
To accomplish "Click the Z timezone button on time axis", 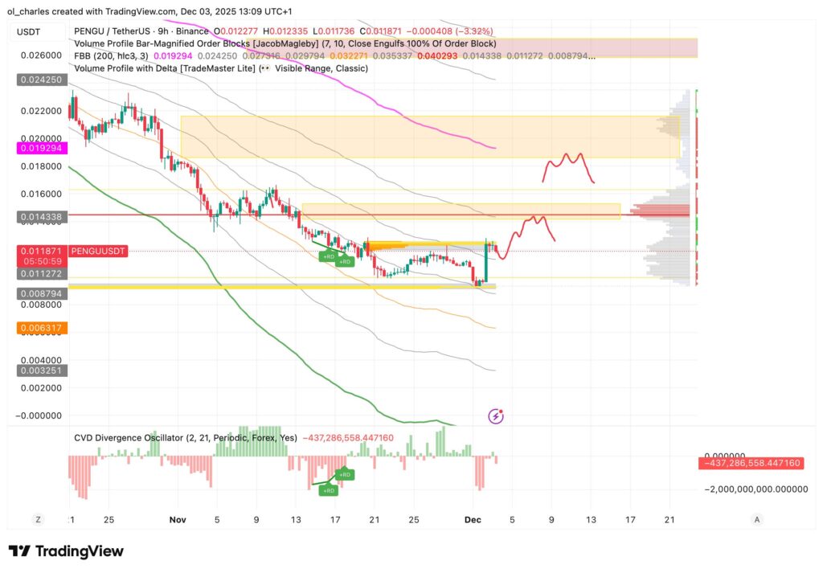I will click(x=39, y=520).
